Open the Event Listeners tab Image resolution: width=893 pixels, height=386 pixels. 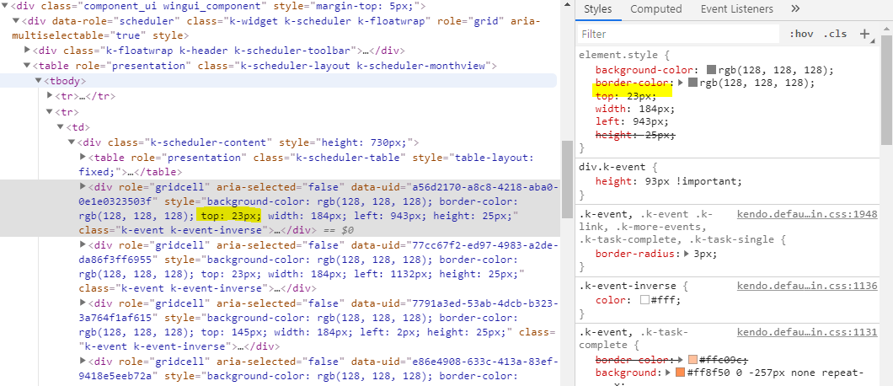(736, 9)
